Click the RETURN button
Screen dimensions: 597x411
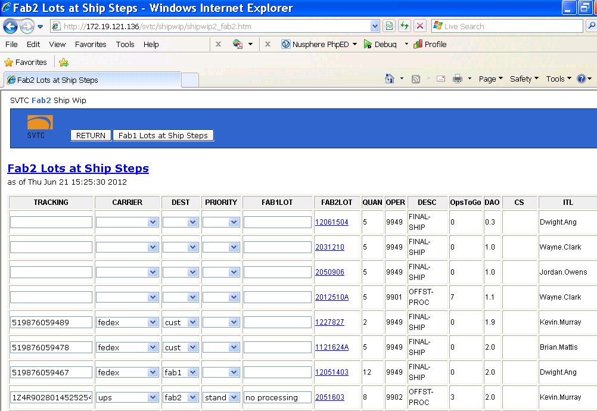(91, 135)
